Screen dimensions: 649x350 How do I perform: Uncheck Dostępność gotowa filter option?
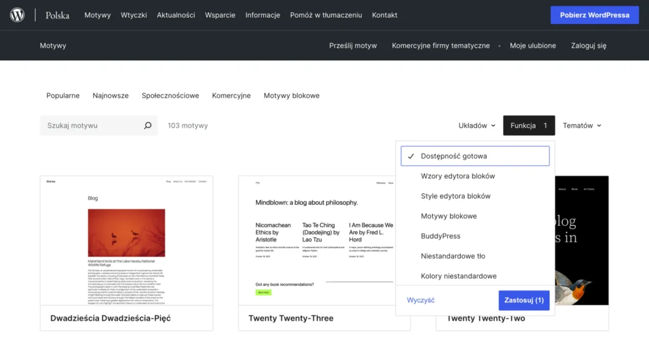tap(475, 156)
